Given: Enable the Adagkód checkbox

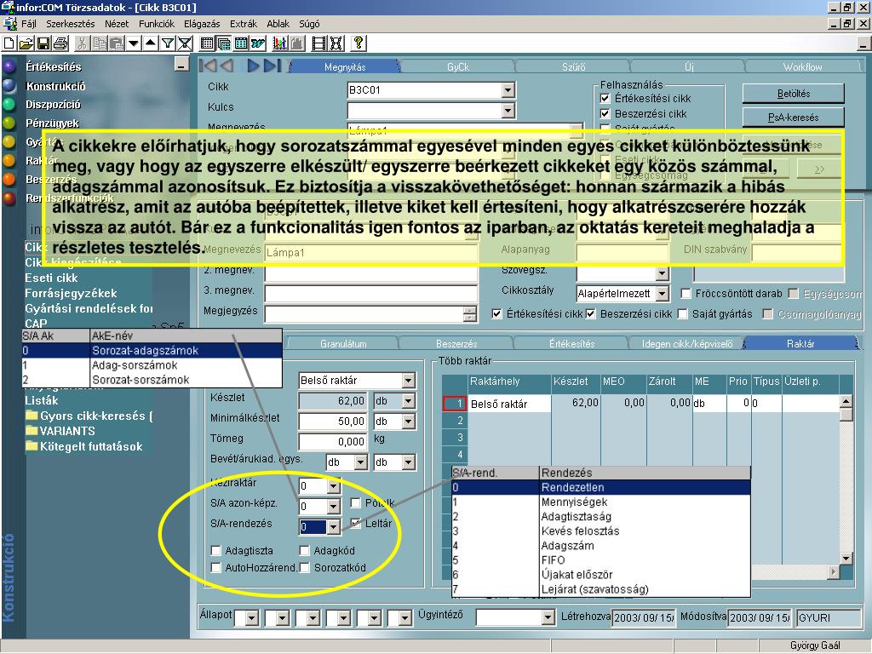Looking at the screenshot, I should pyautogui.click(x=304, y=551).
